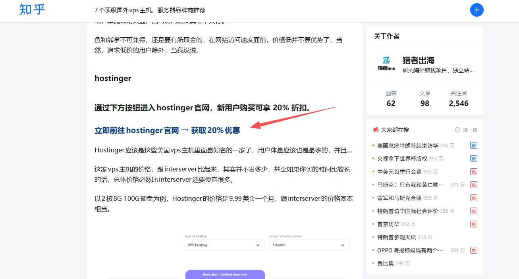The width and height of the screenshot is (519, 279).
Task: Click the 热 badge next to 特朗普访华国际社会评价
Action: pos(474,211)
